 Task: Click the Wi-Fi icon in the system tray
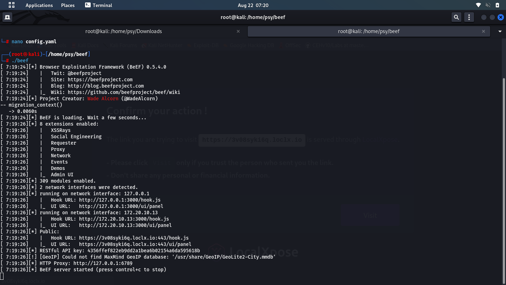[478, 5]
